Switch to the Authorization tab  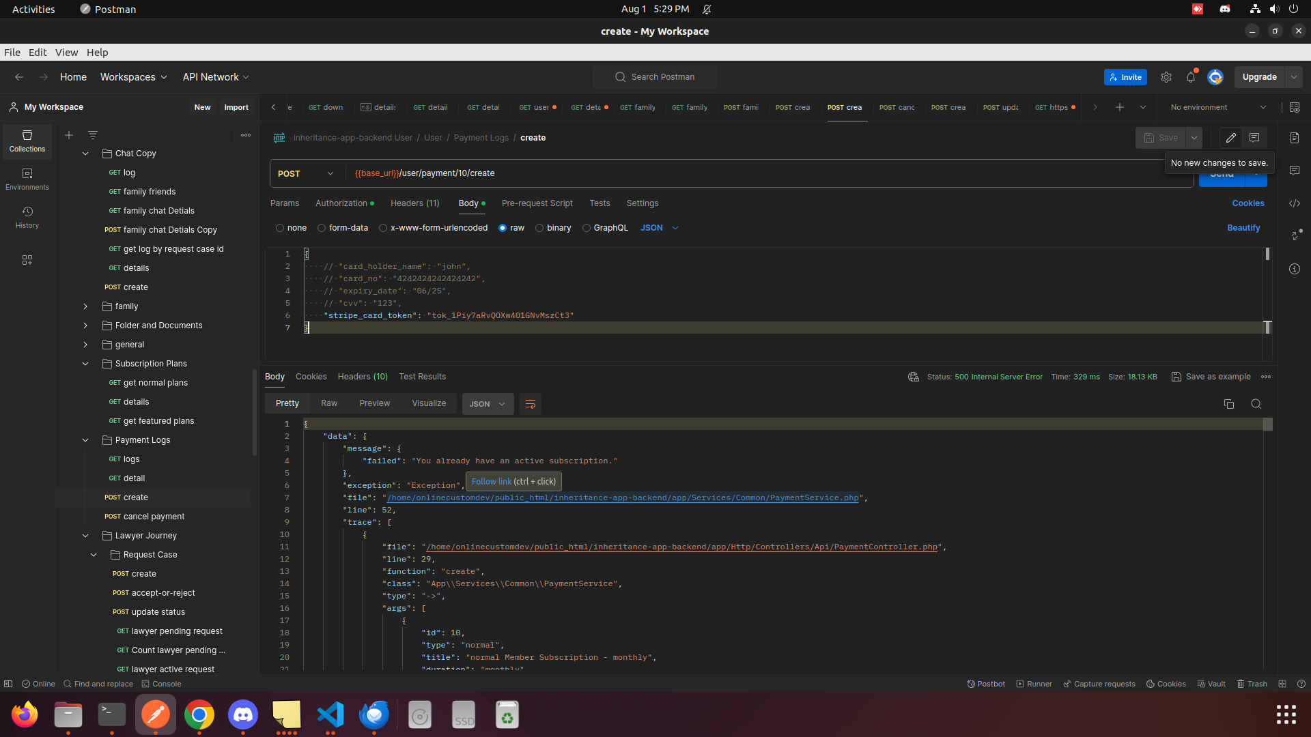click(344, 203)
